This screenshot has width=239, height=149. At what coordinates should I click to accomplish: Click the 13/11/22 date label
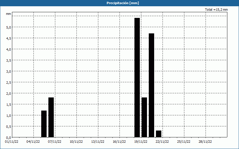coord(98,142)
